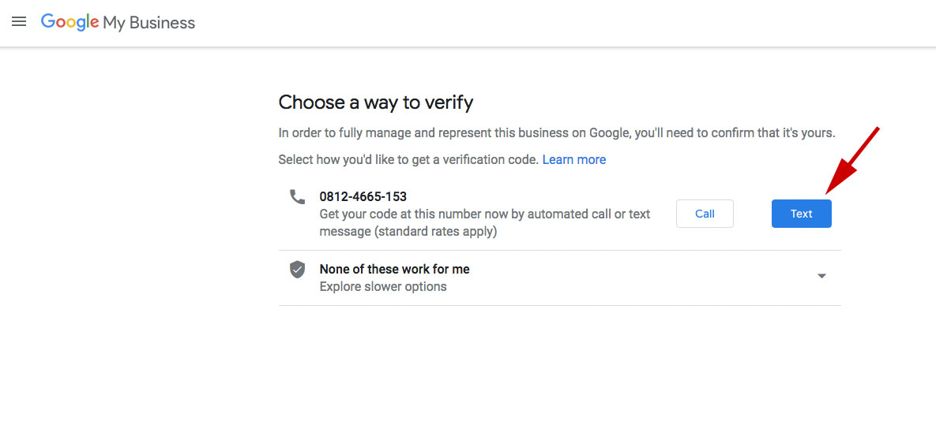This screenshot has width=936, height=447.
Task: Expand the slower options dropdown arrow
Action: tap(821, 276)
